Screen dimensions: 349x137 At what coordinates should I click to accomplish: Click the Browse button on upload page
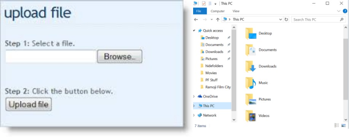[119, 56]
